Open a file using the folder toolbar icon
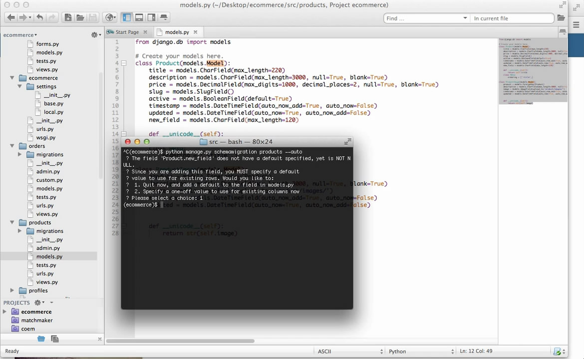This screenshot has height=359, width=584. tap(80, 17)
